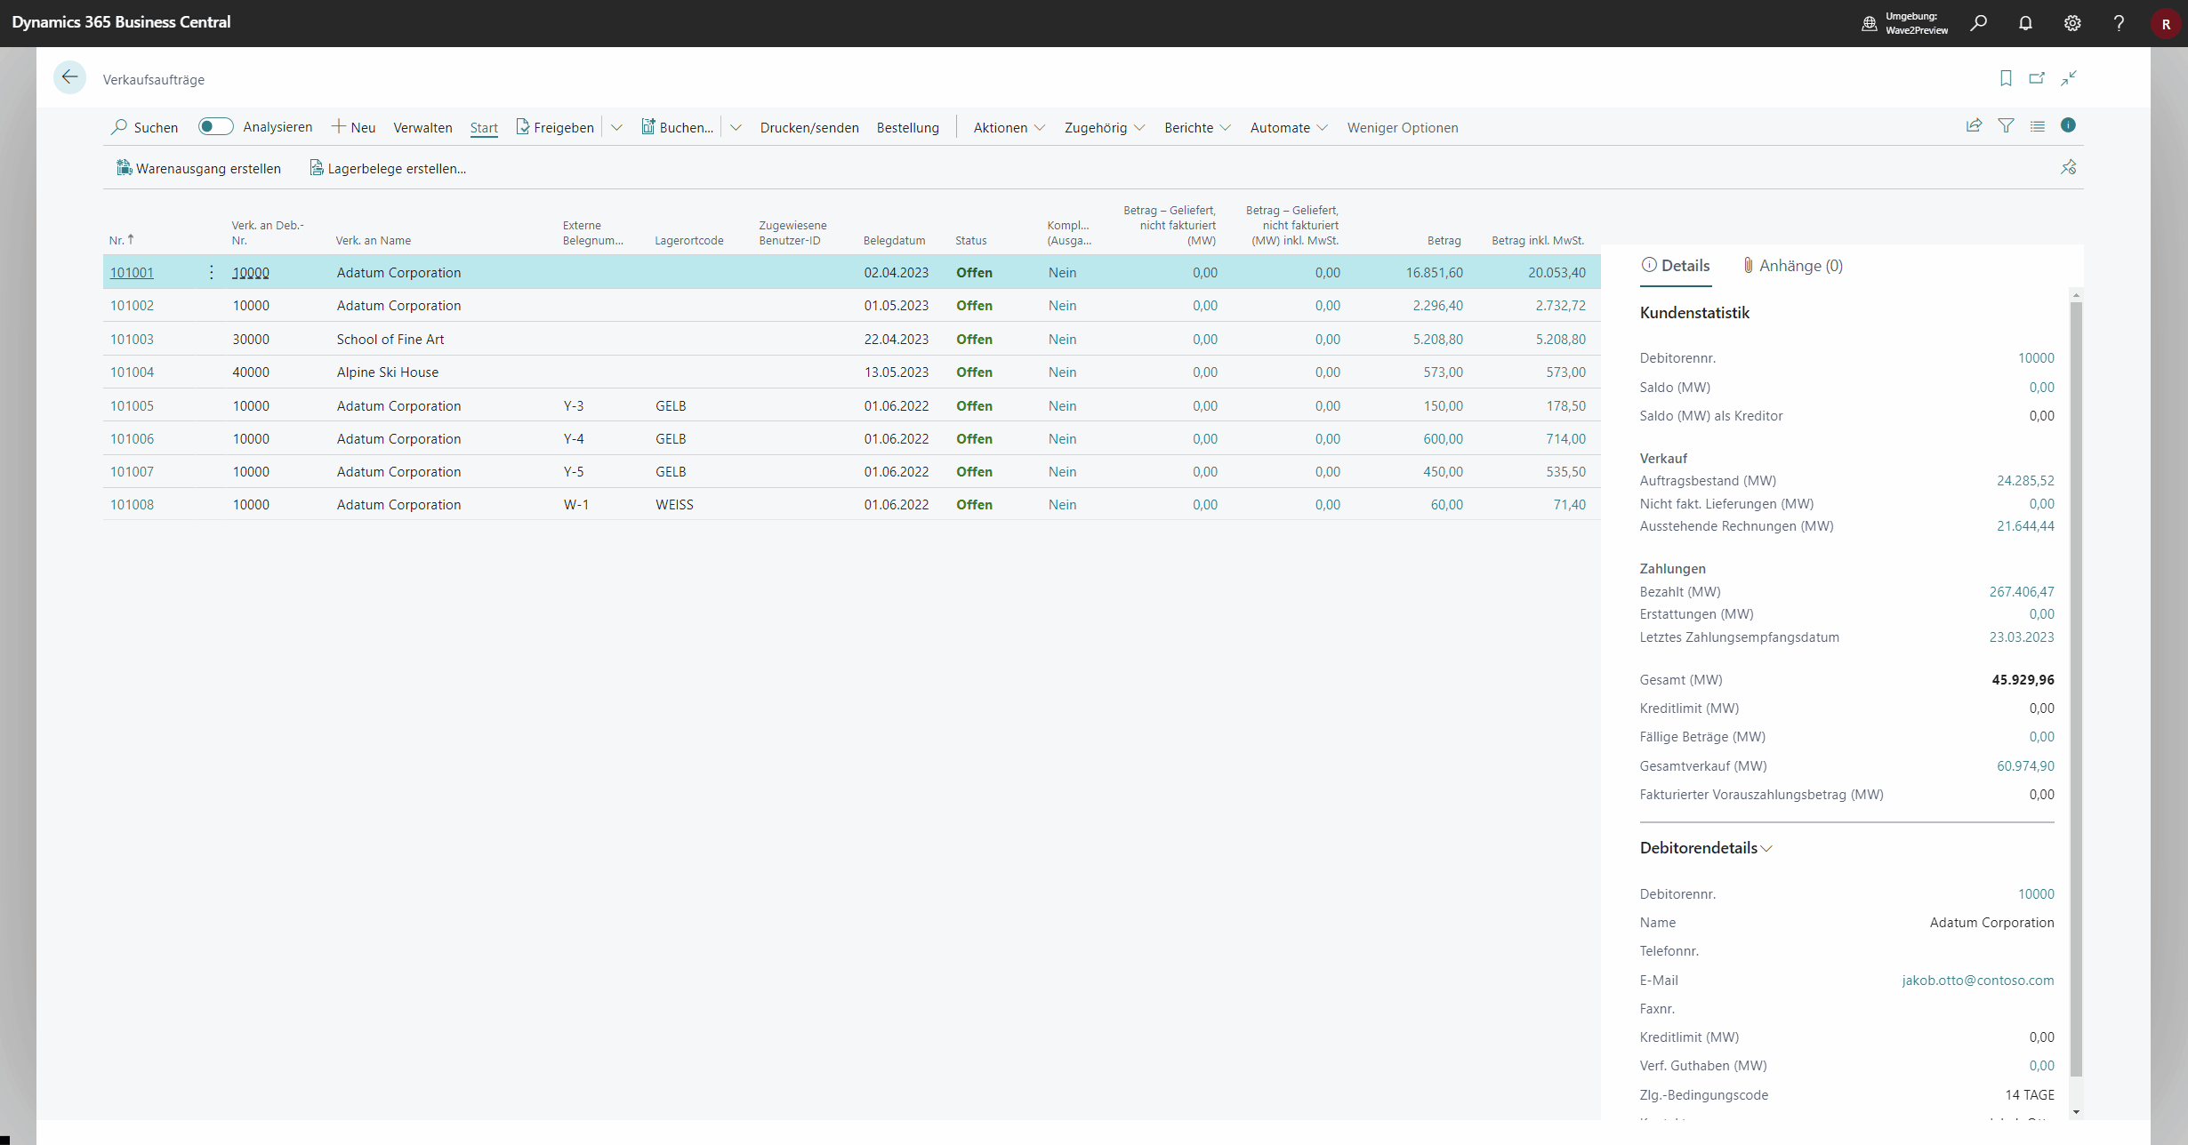Search the sales order list
The image size is (2188, 1145).
pyautogui.click(x=144, y=127)
